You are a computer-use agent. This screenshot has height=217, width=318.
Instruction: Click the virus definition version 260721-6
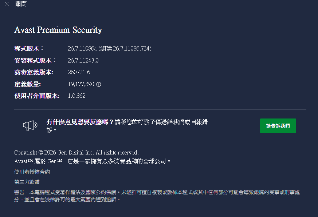[79, 72]
